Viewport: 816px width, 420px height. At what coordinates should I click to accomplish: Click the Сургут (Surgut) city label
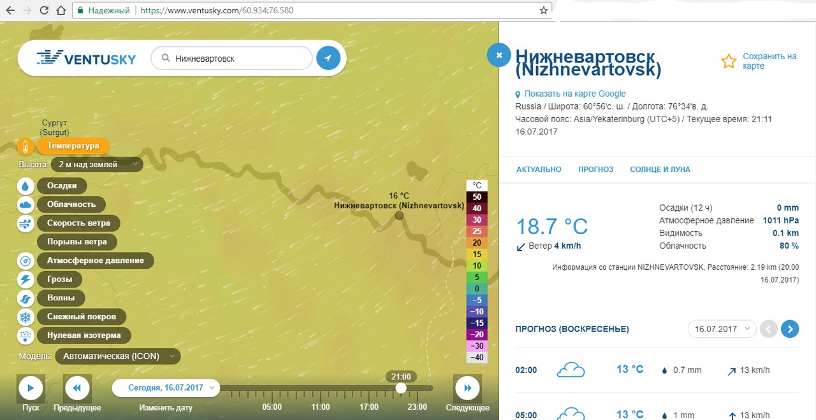pyautogui.click(x=54, y=127)
